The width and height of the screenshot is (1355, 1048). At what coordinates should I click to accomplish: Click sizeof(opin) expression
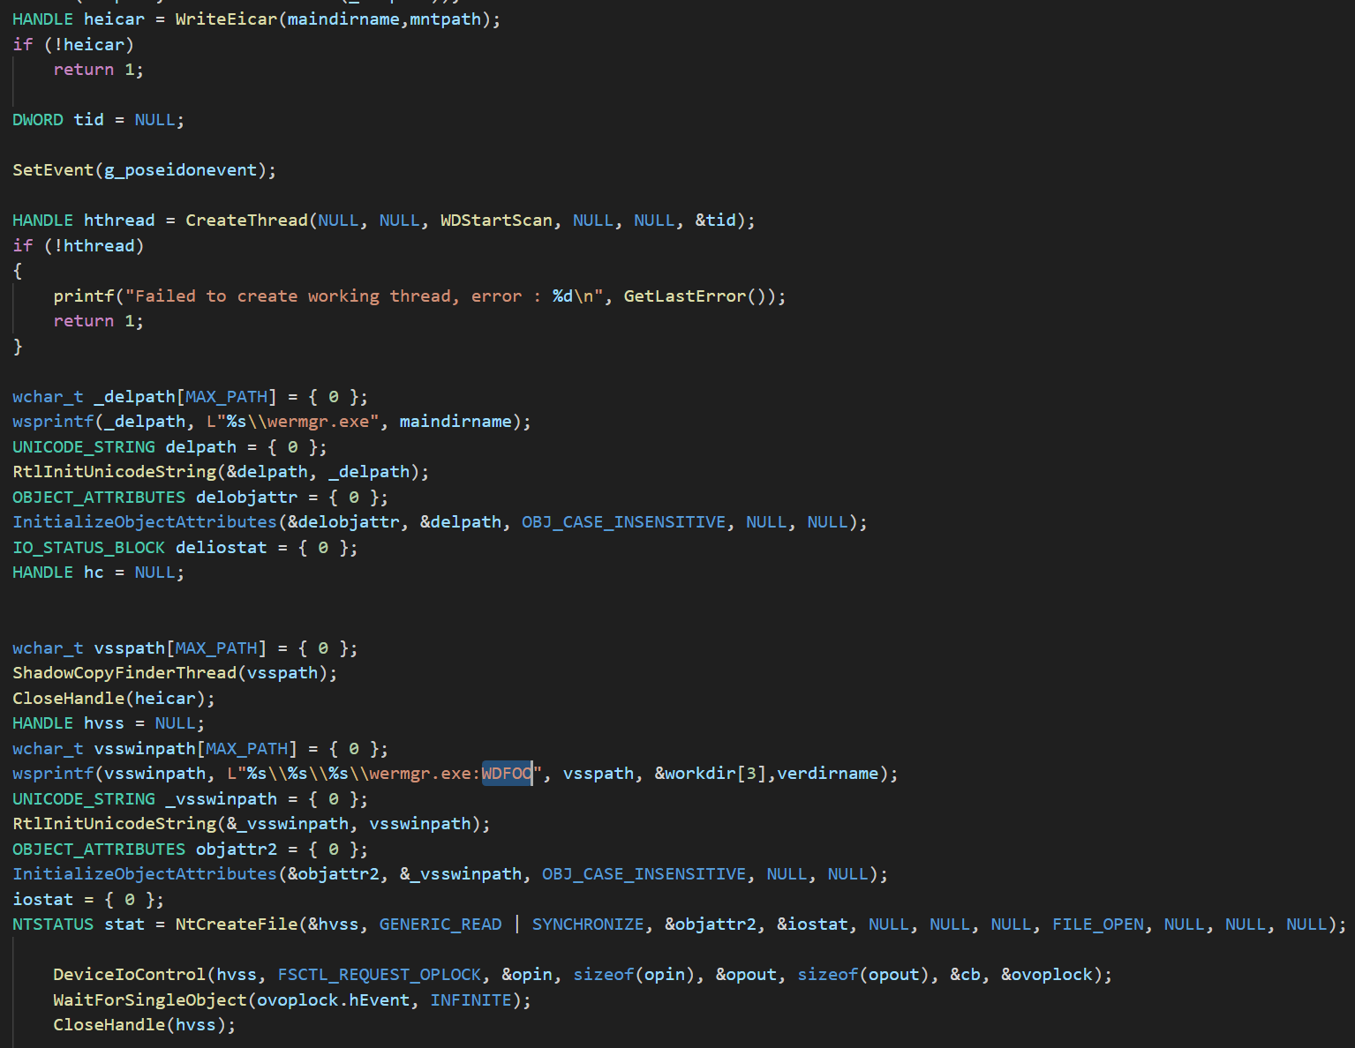634,975
